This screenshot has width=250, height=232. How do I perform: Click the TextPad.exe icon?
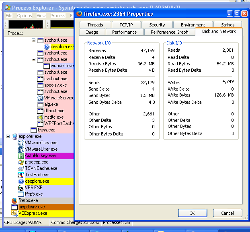click(21, 175)
